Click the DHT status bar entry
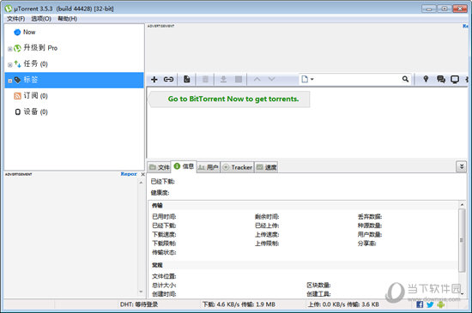The height and width of the screenshot is (313, 472). 139,304
